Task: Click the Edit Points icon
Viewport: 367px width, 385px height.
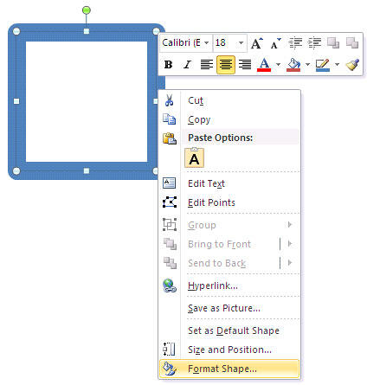Action: click(170, 202)
